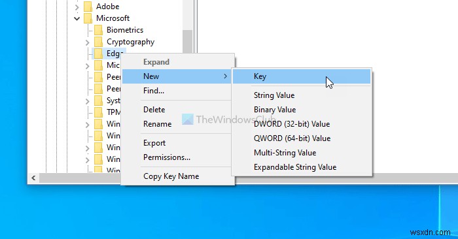The height and width of the screenshot is (239, 458).
Task: Create a new Binary Value
Action: [302, 110]
